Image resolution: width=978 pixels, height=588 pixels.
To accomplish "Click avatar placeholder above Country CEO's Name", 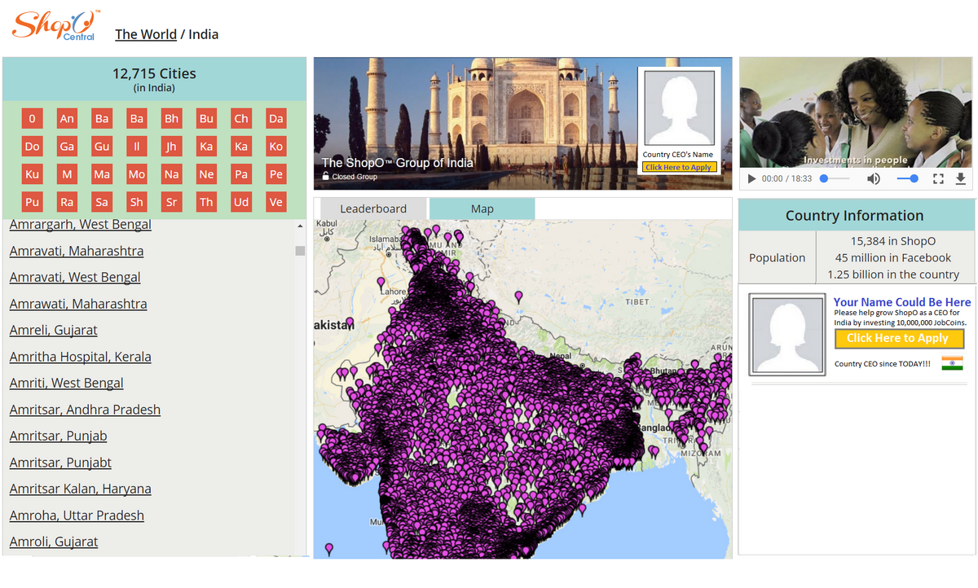I will tap(679, 108).
